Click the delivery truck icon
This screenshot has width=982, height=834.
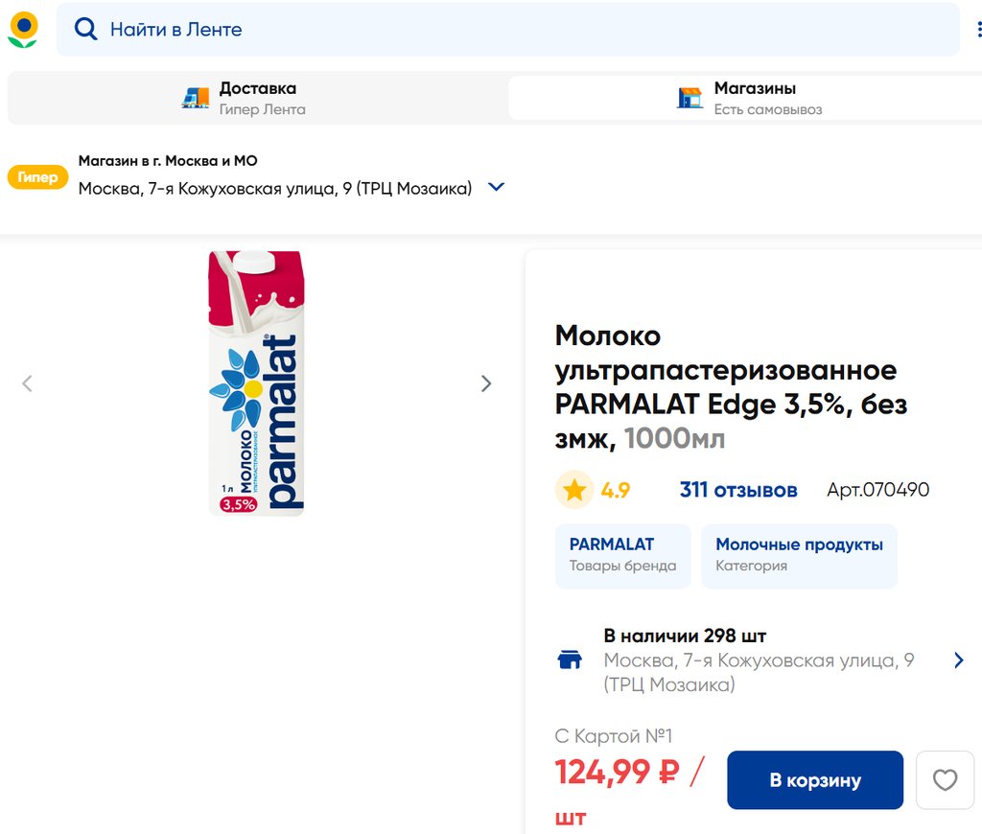(196, 98)
